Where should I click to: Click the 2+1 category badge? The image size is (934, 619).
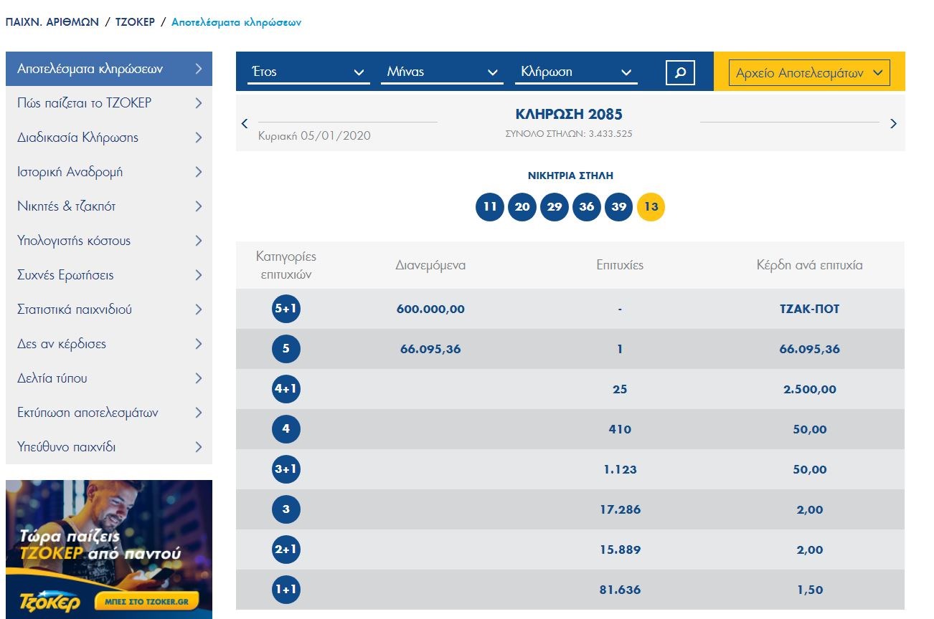coord(286,550)
